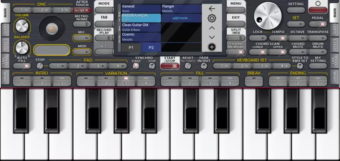Click the down chevron in display panel

(x=212, y=37)
